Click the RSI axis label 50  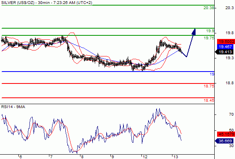tap(231, 130)
